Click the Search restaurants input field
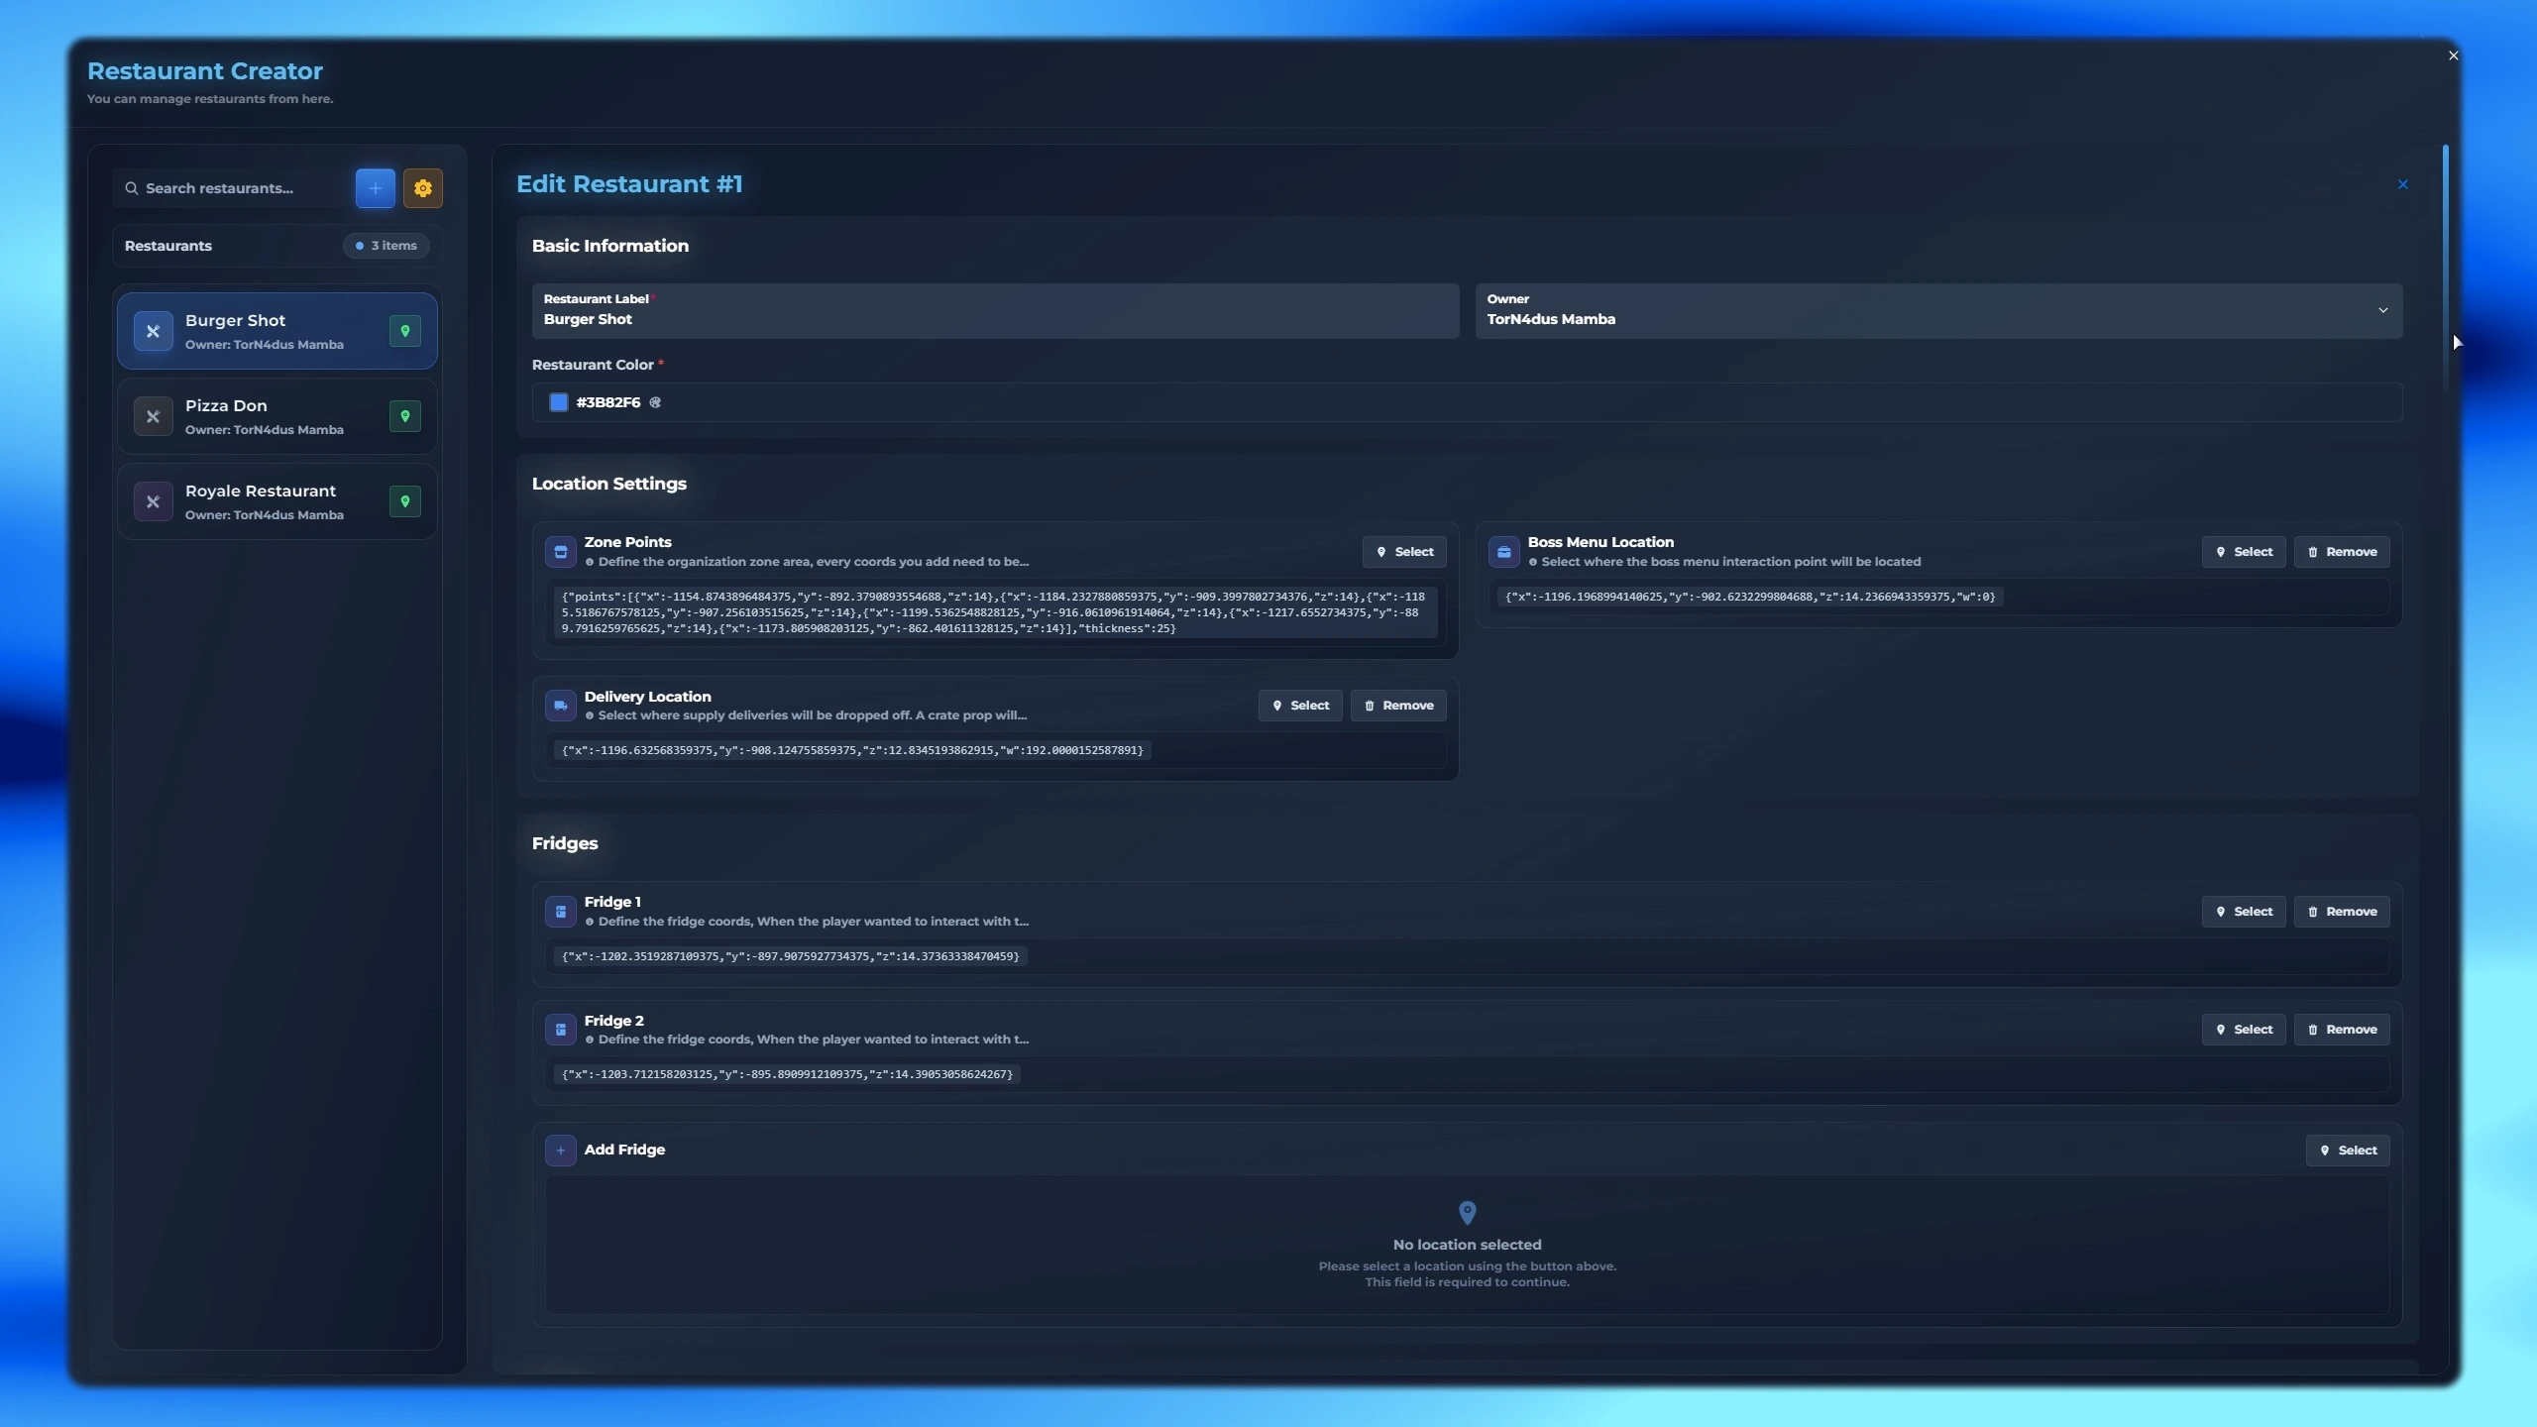Image resolution: width=2537 pixels, height=1427 pixels. (230, 188)
